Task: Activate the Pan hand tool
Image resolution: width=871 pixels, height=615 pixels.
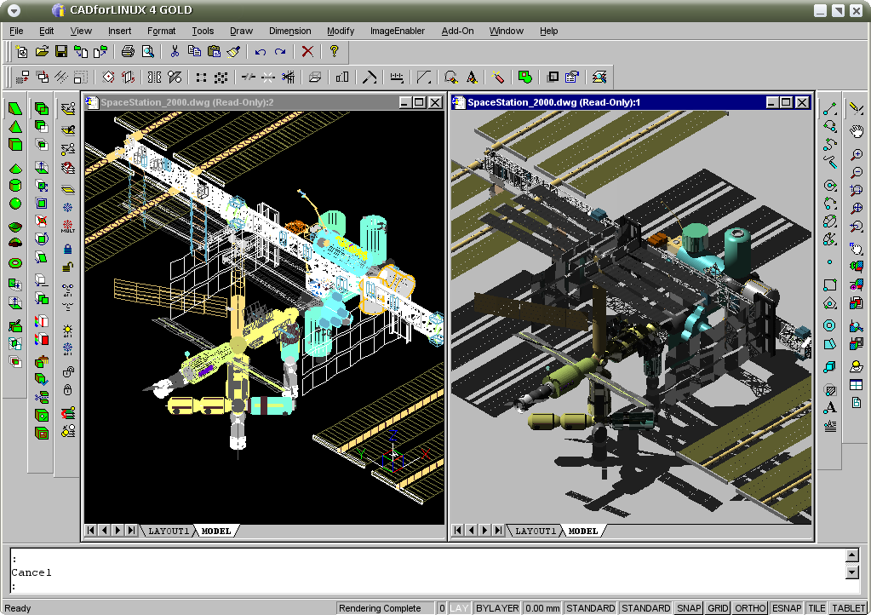Action: [x=857, y=131]
